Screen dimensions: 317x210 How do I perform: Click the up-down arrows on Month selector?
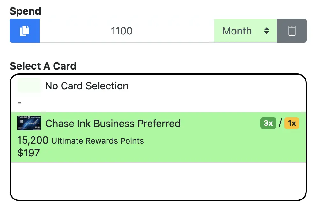click(x=267, y=31)
